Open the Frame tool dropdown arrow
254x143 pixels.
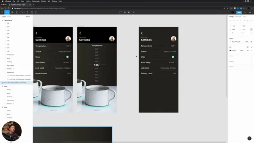14,12
